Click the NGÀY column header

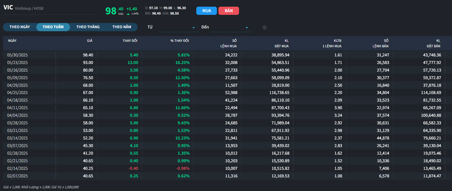click(12, 41)
